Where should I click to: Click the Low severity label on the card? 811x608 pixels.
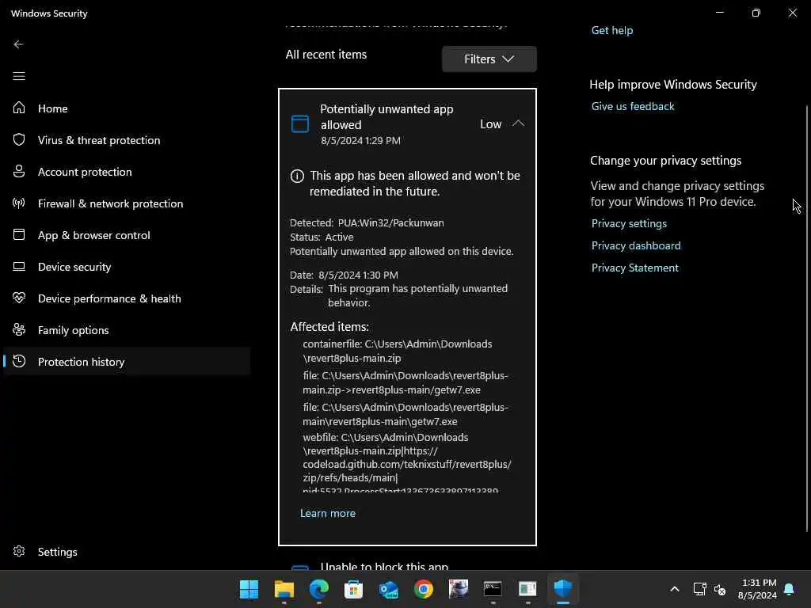tap(490, 124)
